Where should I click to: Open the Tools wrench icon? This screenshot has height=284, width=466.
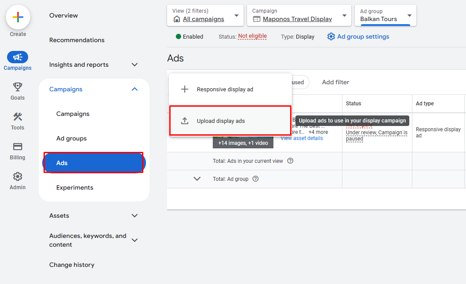tap(18, 117)
